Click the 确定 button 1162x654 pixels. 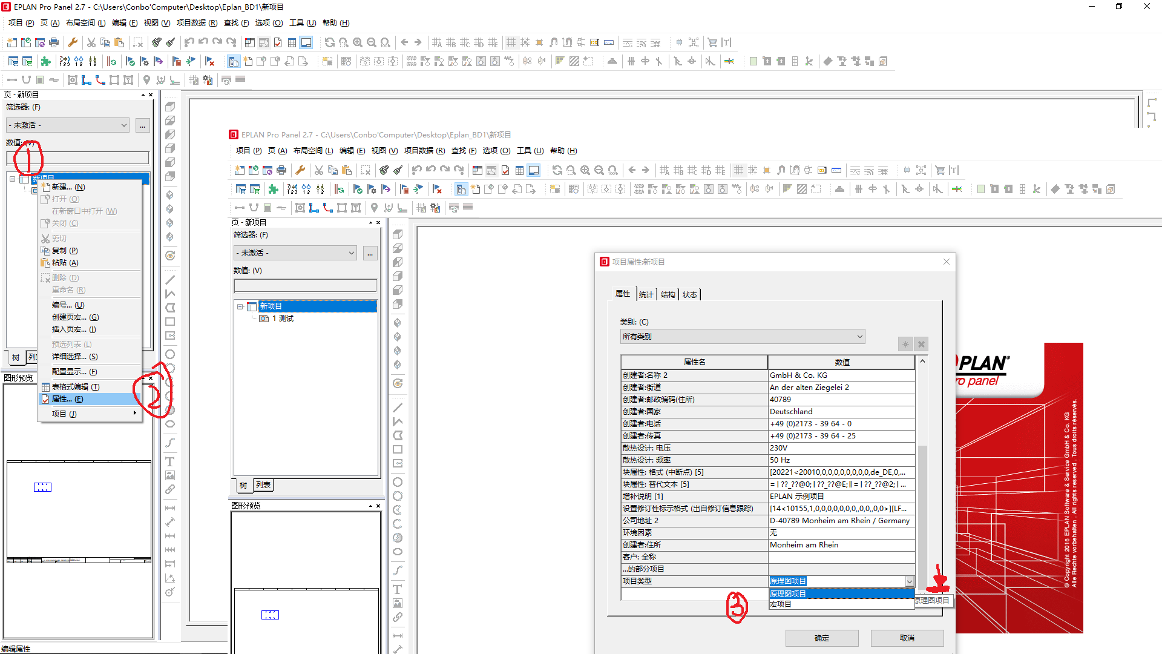pyautogui.click(x=821, y=638)
